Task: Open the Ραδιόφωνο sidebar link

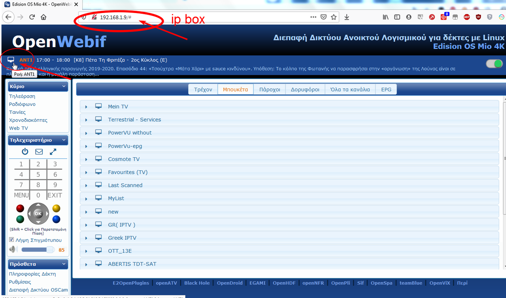Action: [22, 104]
